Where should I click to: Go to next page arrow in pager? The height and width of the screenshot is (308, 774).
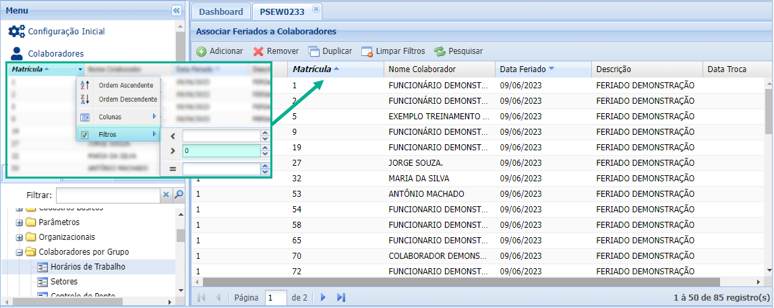(x=323, y=297)
